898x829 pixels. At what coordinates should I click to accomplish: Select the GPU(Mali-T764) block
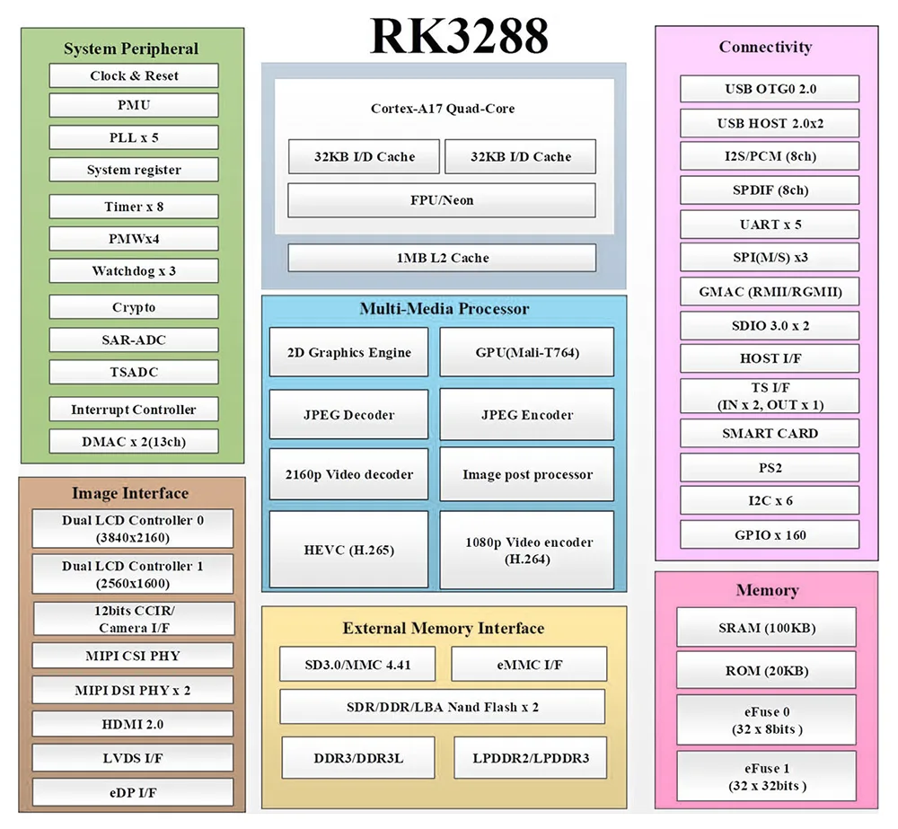tap(527, 352)
